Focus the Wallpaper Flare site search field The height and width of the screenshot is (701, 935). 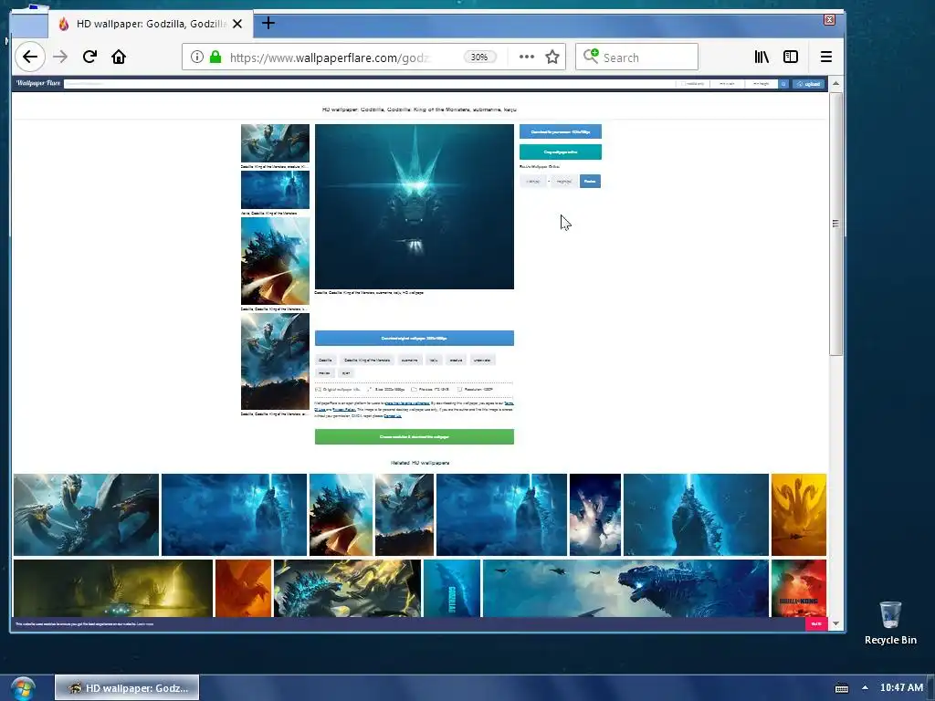(x=370, y=84)
